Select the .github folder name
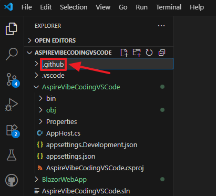 pyautogui.click(x=53, y=65)
